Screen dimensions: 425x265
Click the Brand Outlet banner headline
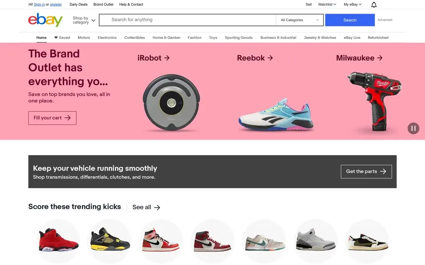point(68,68)
